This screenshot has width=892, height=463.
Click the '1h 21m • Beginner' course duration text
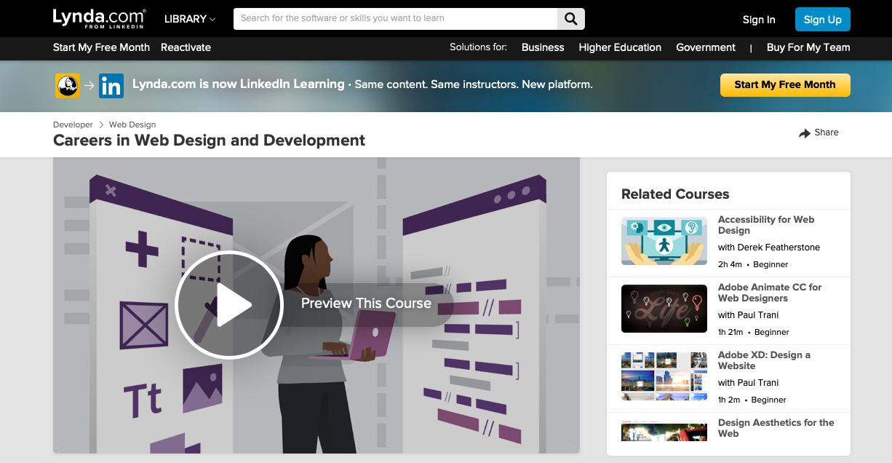pyautogui.click(x=754, y=332)
